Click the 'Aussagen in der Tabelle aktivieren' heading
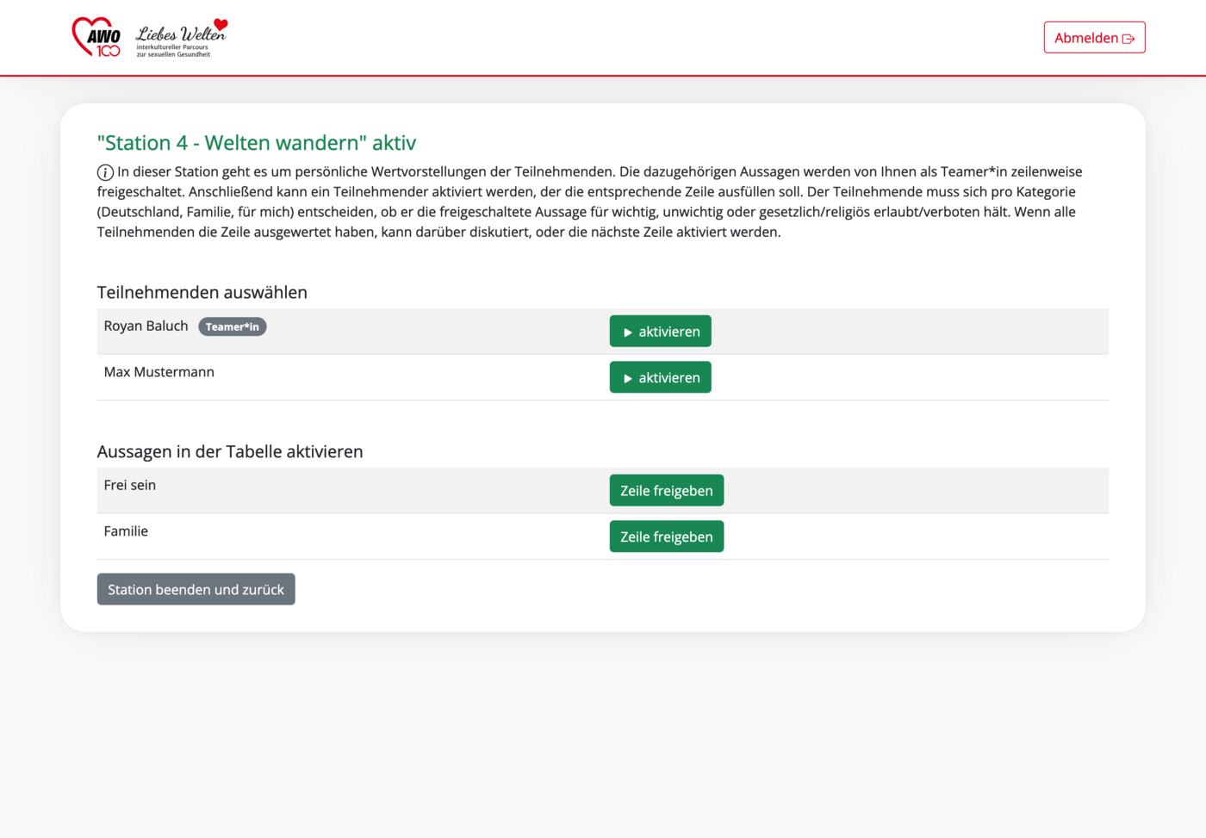Screen dimensions: 1206x838 (229, 452)
